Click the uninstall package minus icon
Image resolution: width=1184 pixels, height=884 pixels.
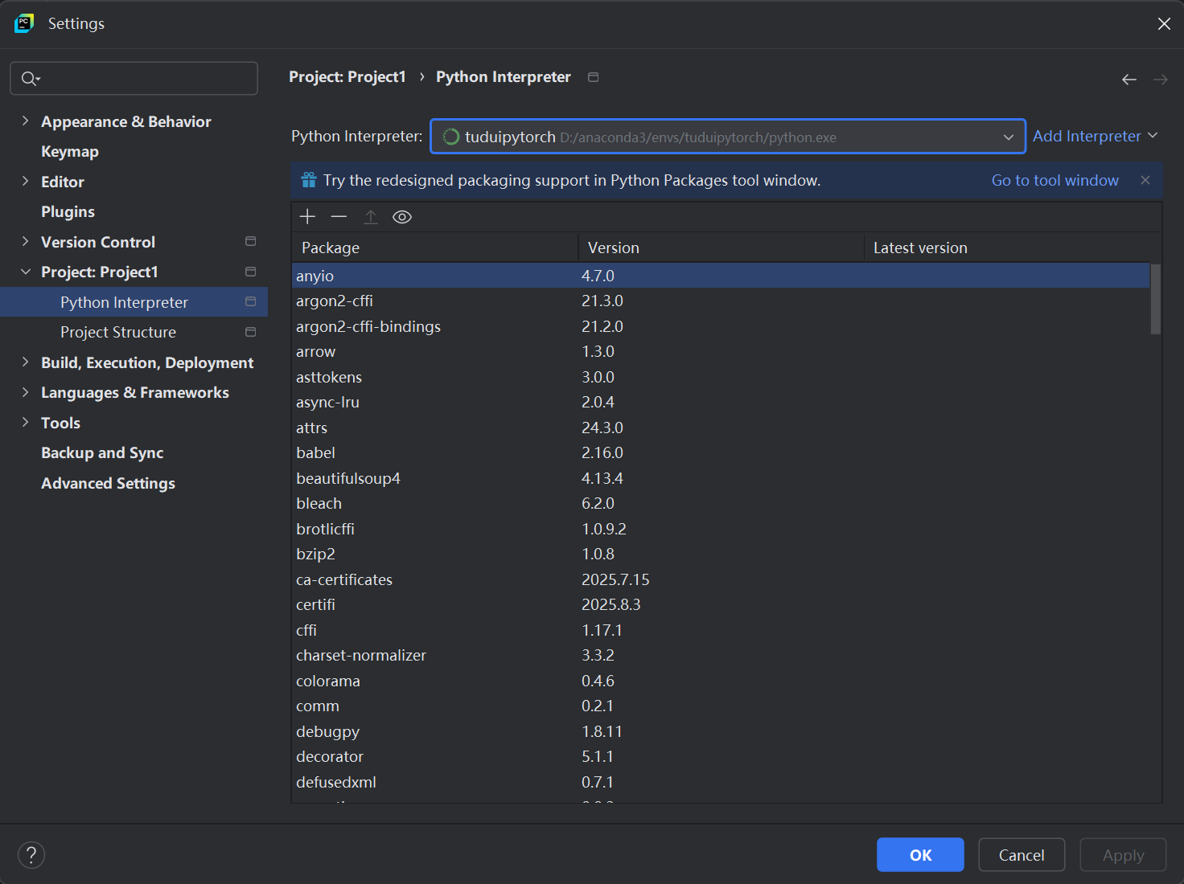[339, 217]
